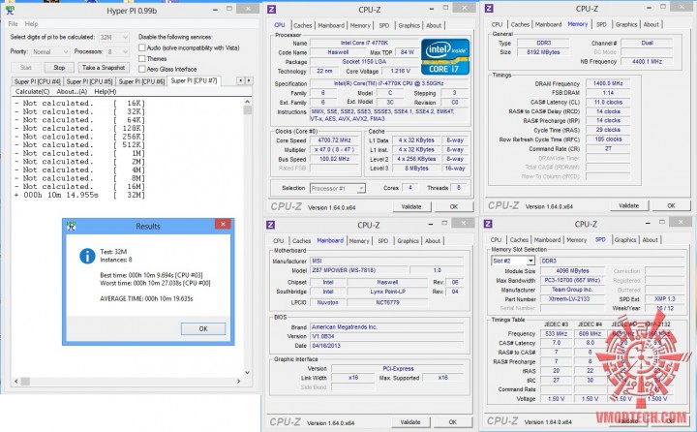Click the NB Frequency 4400.1 MHz field
The width and height of the screenshot is (697, 432).
point(647,61)
